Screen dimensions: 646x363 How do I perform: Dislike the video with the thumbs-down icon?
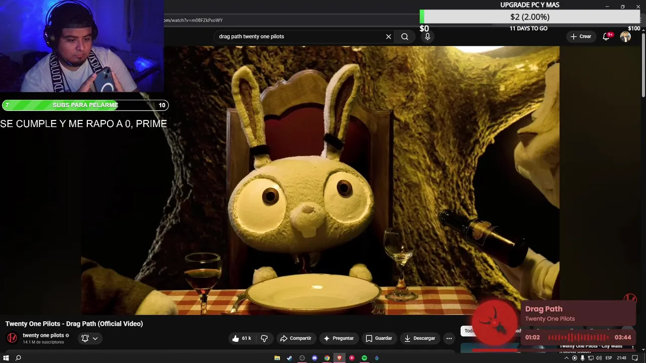pos(264,338)
